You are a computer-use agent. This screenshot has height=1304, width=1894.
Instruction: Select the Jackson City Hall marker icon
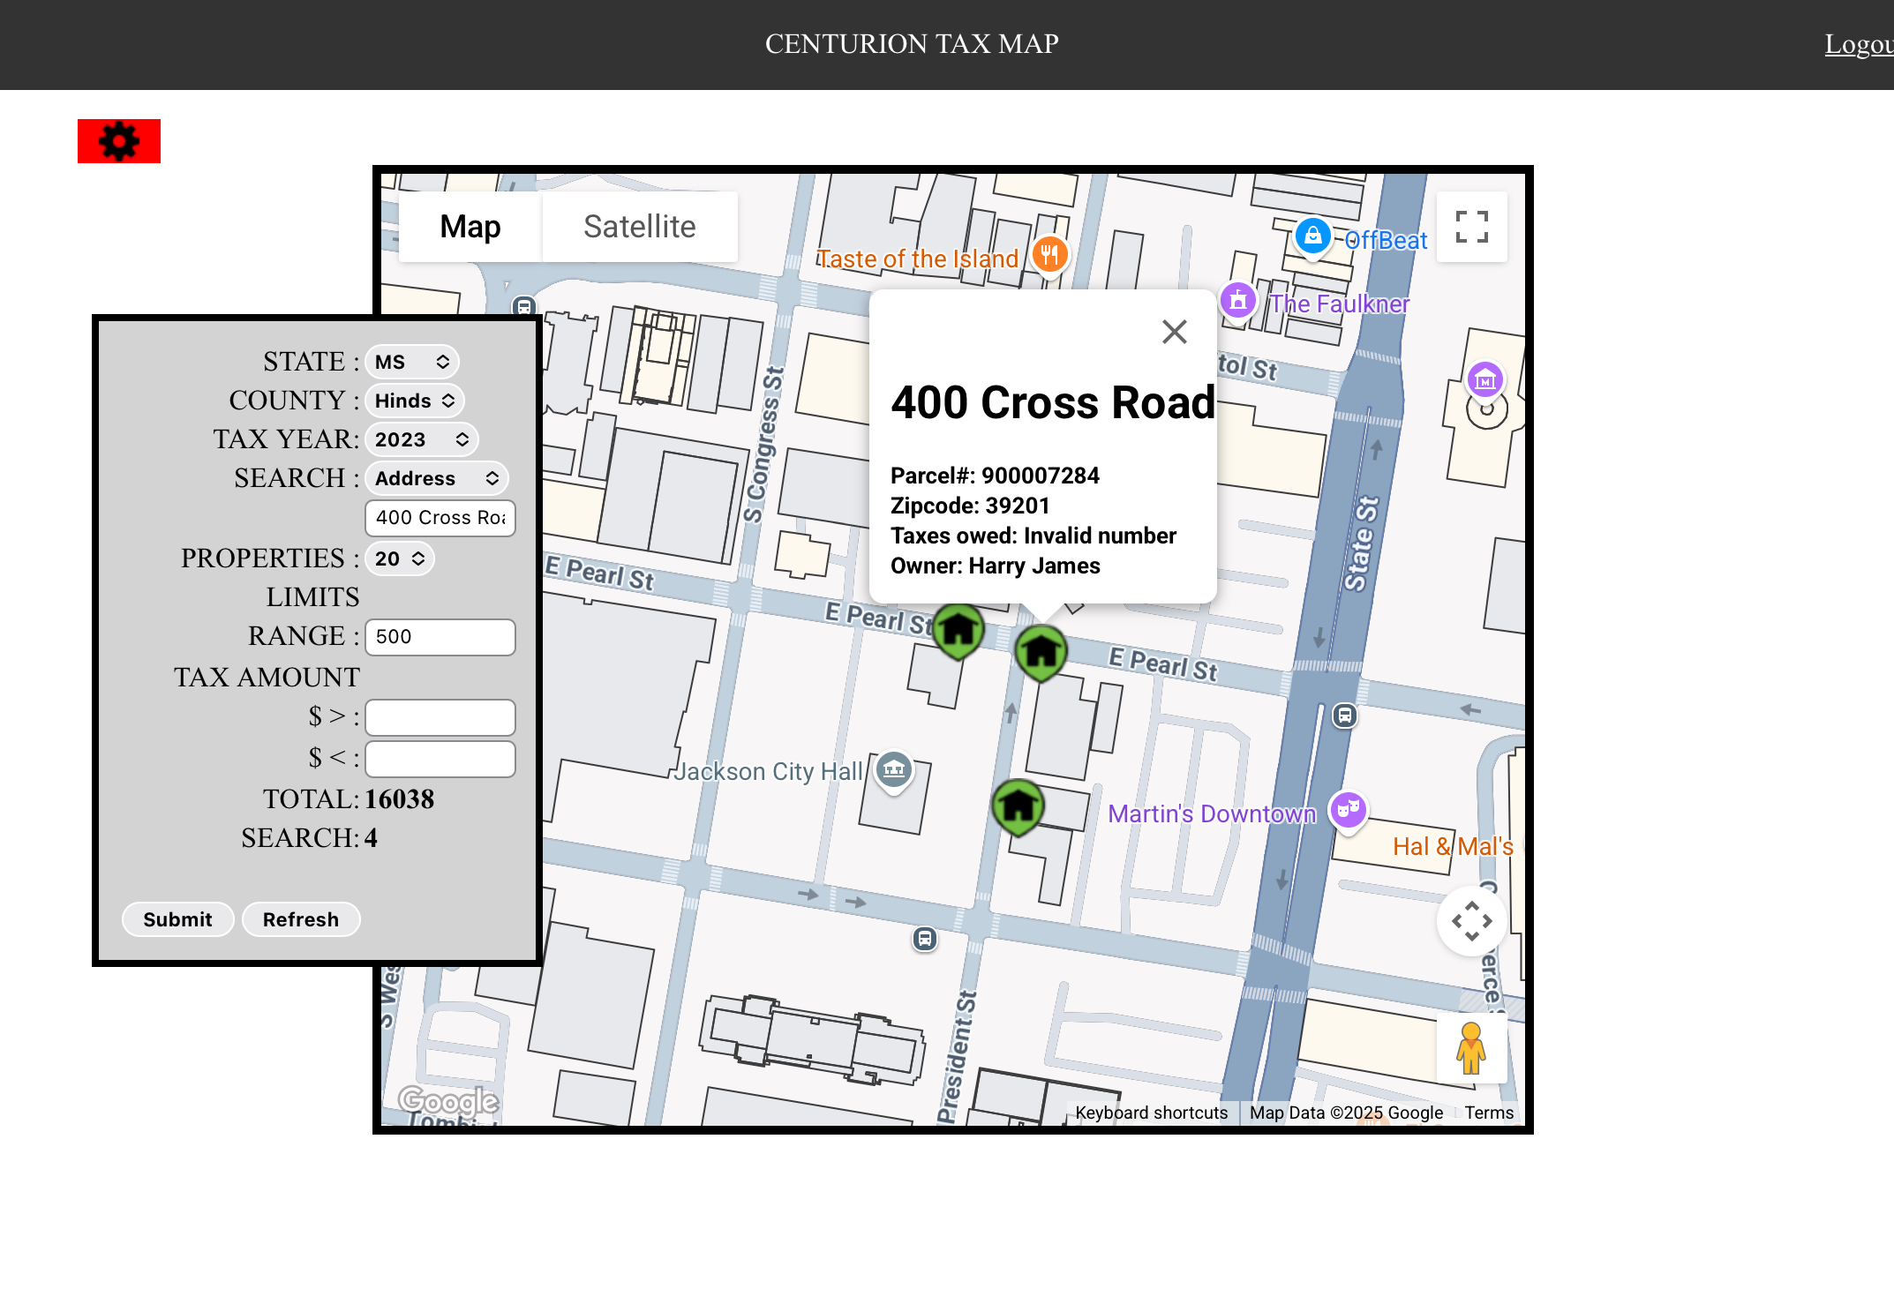click(x=894, y=769)
